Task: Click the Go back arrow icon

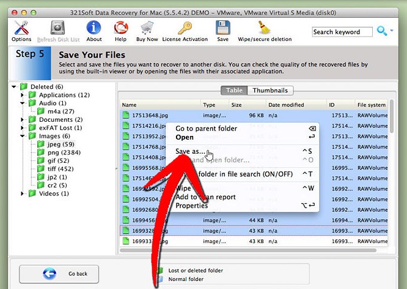Action: click(50, 274)
